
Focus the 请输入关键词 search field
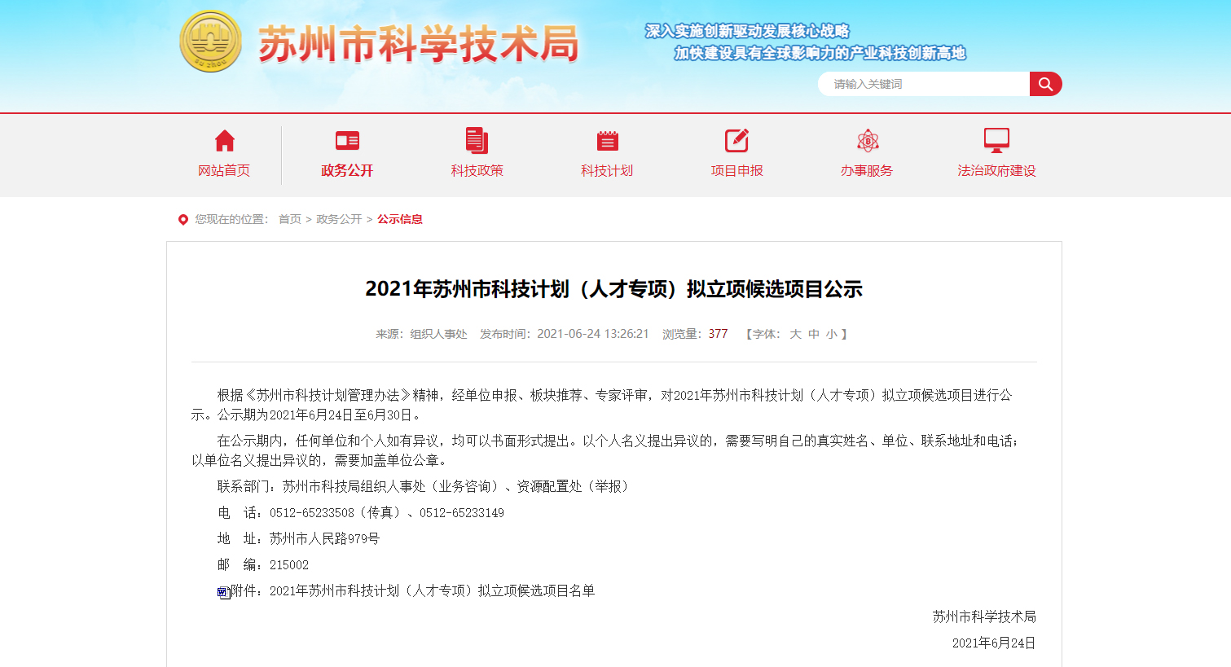click(x=924, y=84)
